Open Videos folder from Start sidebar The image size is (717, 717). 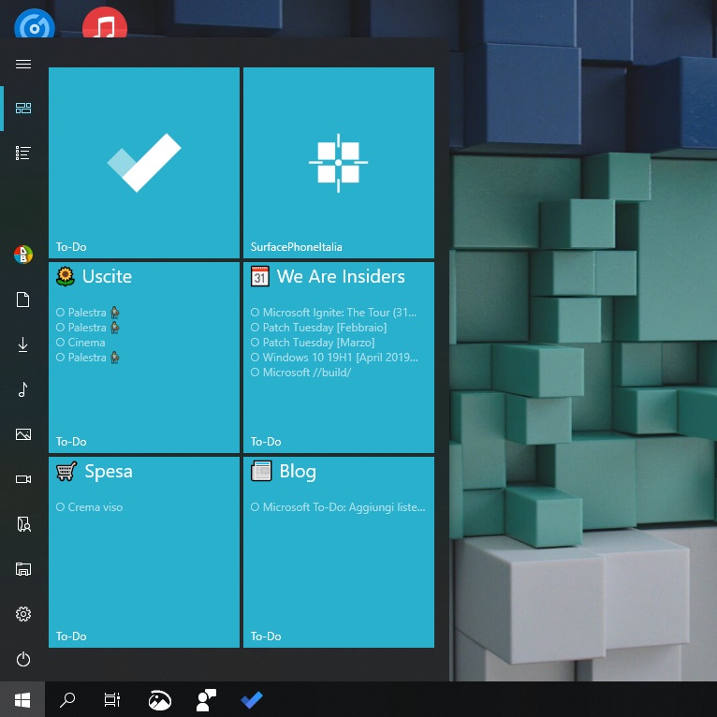[23, 479]
